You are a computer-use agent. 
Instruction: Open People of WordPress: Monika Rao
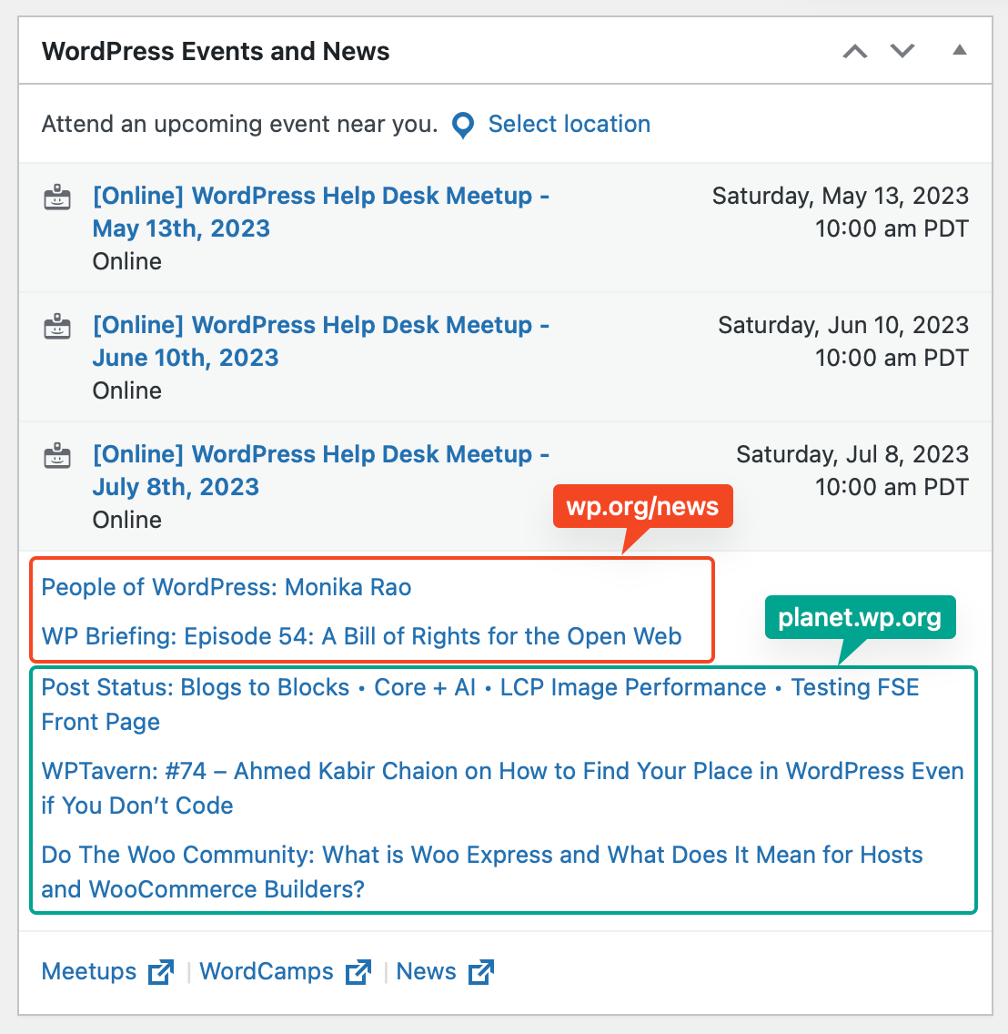click(227, 587)
